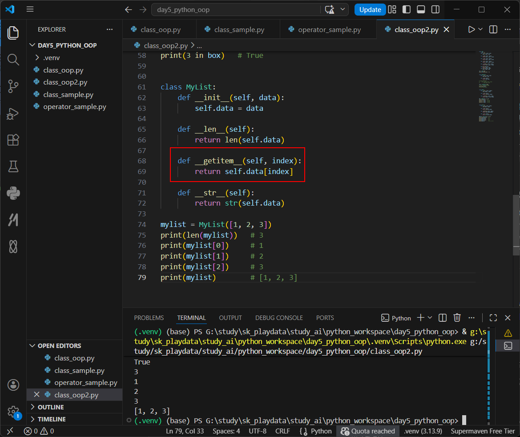This screenshot has height=437, width=520.
Task: Open the Testing flask view
Action: pyautogui.click(x=13, y=166)
